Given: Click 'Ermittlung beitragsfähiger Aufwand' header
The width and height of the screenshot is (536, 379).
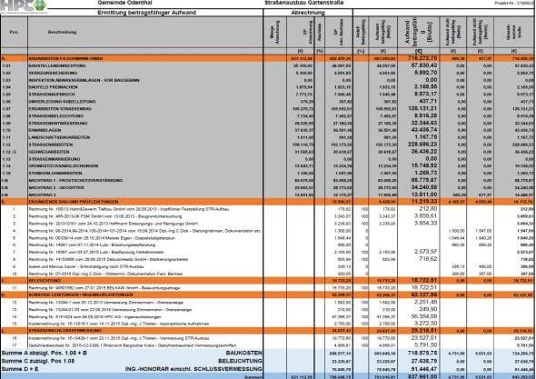Looking at the screenshot, I should pos(146,13).
